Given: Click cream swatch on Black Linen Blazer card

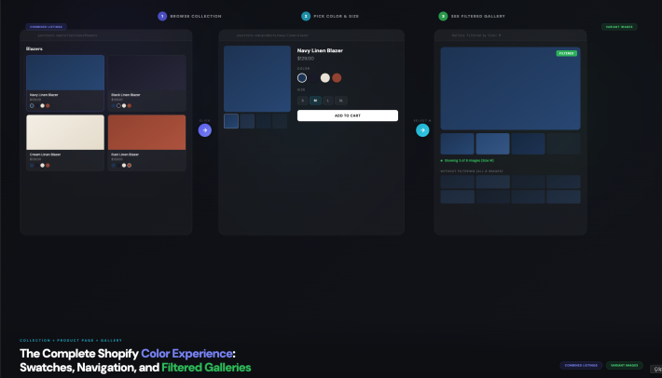Looking at the screenshot, I should [124, 106].
